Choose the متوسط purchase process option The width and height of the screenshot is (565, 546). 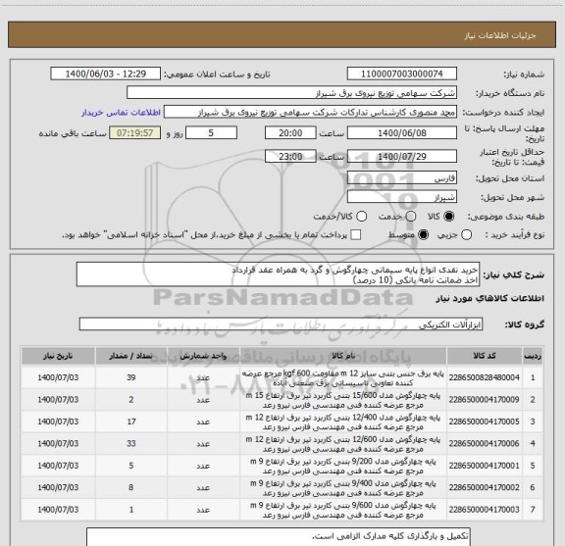[424, 235]
